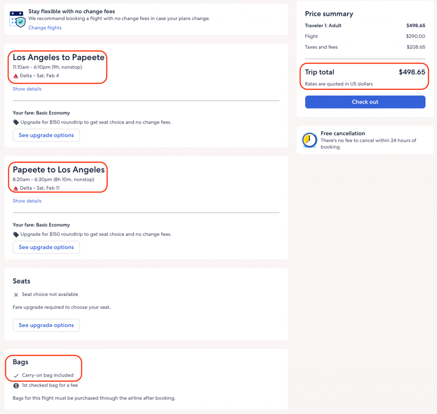Click the tag icon under the outbound Basic Economy fare
Screen dimensions: 437x414
(16, 122)
